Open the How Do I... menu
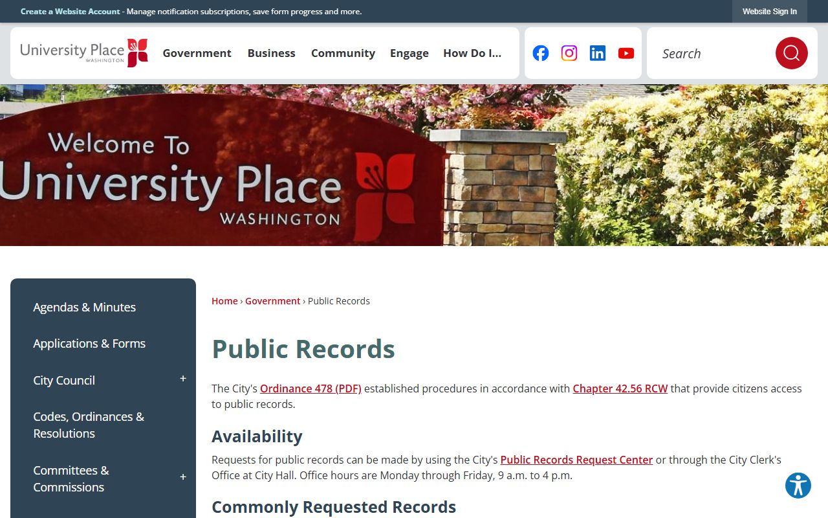828x518 pixels. coord(472,53)
